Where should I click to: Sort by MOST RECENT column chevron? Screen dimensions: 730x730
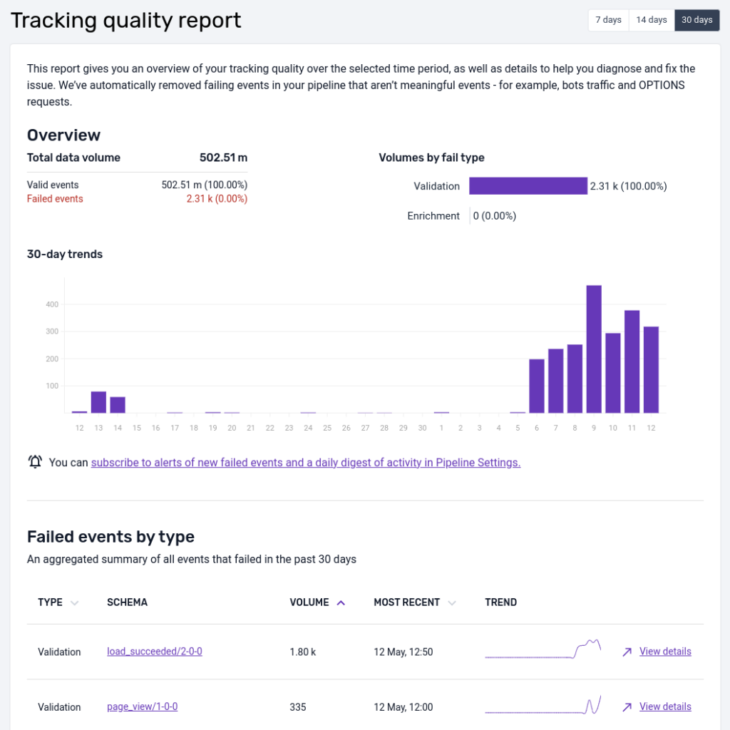[452, 603]
